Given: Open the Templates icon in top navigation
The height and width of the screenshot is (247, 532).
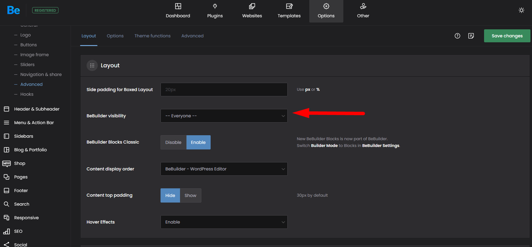Looking at the screenshot, I should coord(289,6).
